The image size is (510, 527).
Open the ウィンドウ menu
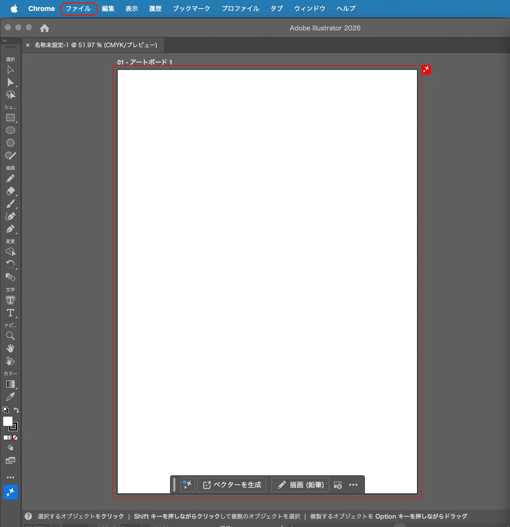309,8
